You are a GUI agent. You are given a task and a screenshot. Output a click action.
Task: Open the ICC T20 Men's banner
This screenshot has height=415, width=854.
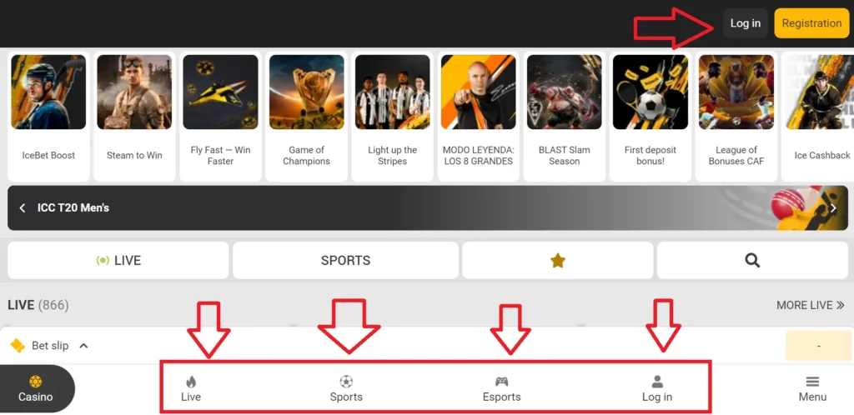click(428, 207)
